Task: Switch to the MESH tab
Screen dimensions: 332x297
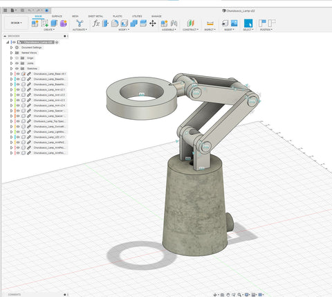Action: click(75, 16)
